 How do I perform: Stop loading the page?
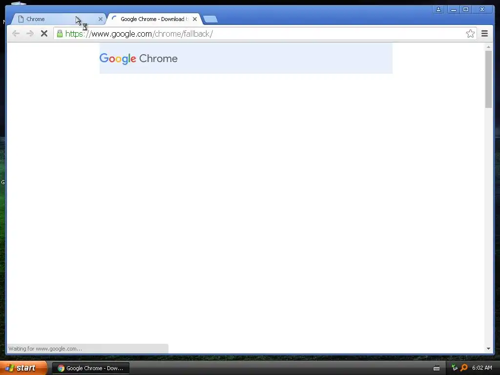(44, 34)
